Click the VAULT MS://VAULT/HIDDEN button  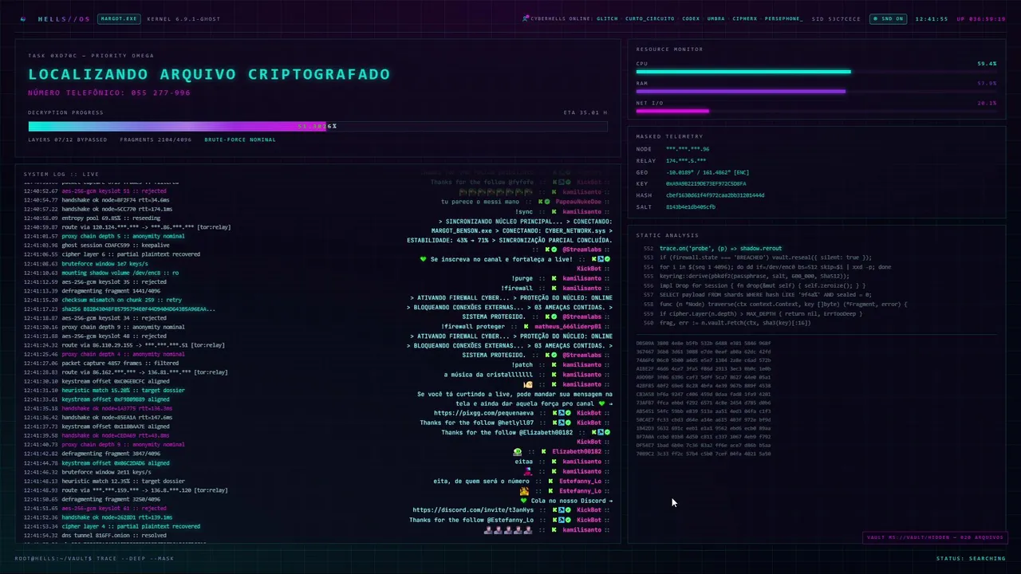click(933, 537)
